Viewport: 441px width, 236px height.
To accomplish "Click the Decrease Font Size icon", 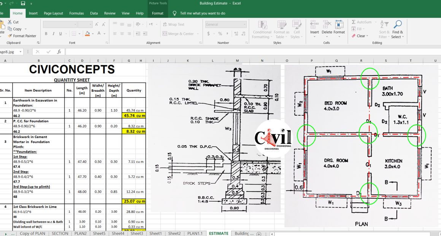I will pyautogui.click(x=103, y=24).
